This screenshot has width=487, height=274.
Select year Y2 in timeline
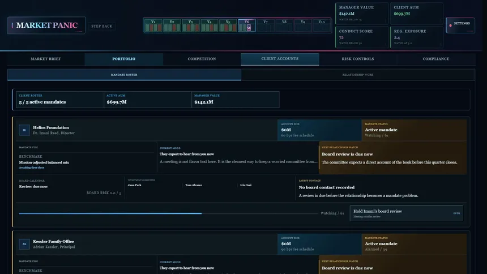click(x=172, y=25)
